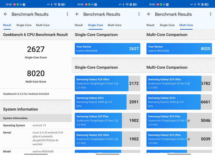This screenshot has width=215, height=156.
Task: Tap home gesture bar in left screen
Action: point(36,154)
